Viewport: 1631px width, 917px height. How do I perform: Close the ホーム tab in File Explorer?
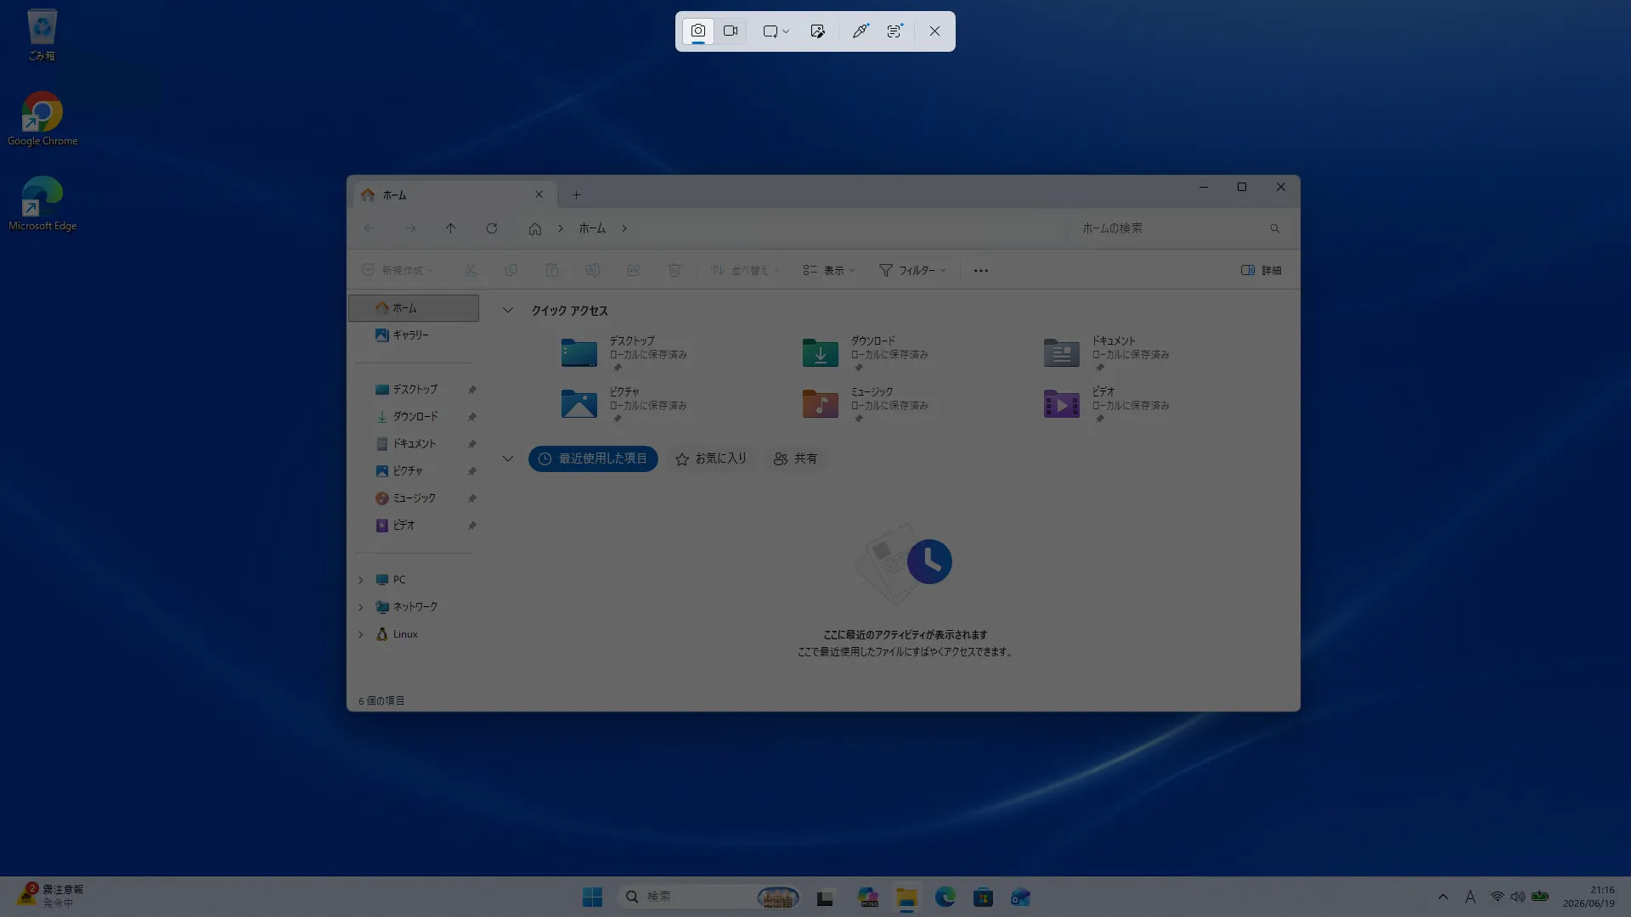point(539,194)
